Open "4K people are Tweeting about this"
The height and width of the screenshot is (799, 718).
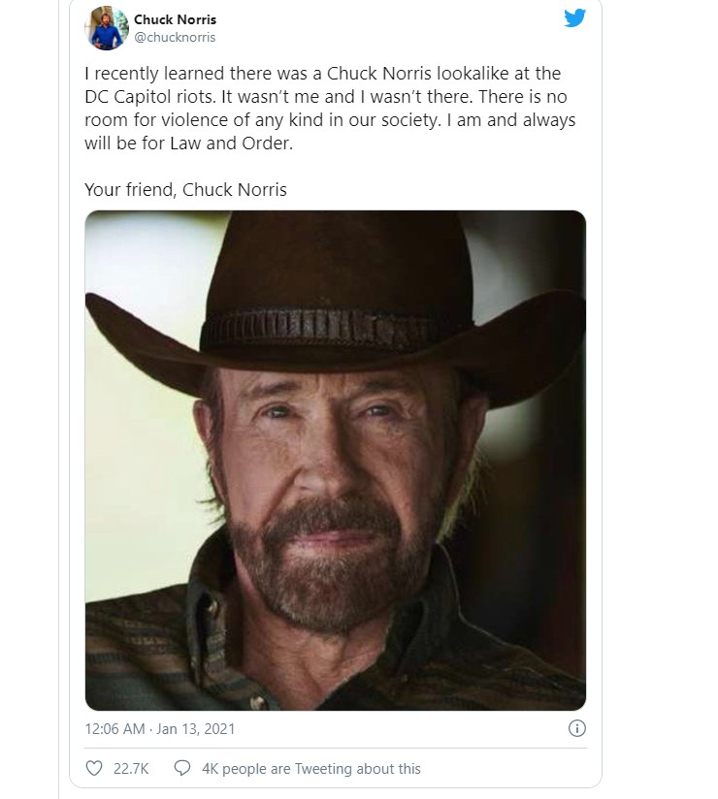click(x=310, y=768)
